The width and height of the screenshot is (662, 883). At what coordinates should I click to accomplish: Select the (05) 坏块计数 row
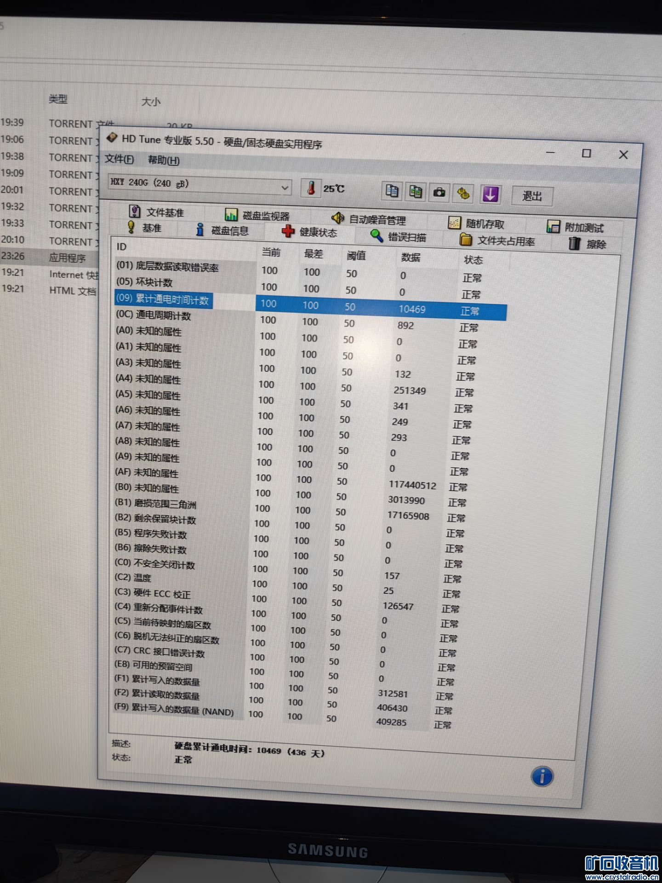coord(298,287)
